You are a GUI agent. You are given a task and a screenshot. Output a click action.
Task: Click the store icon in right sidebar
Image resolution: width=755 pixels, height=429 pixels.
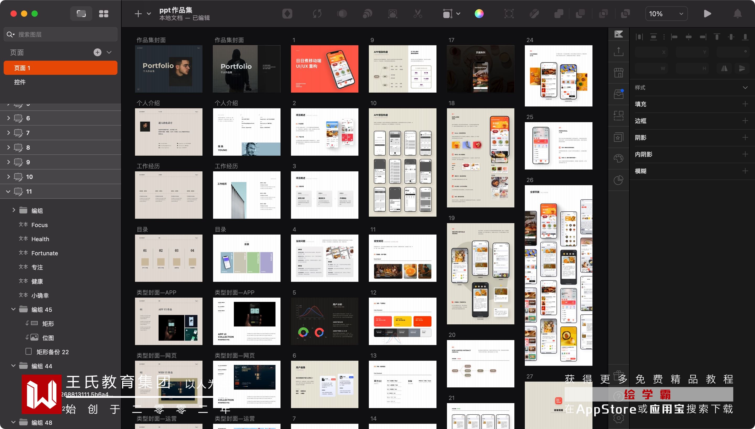[x=619, y=73]
